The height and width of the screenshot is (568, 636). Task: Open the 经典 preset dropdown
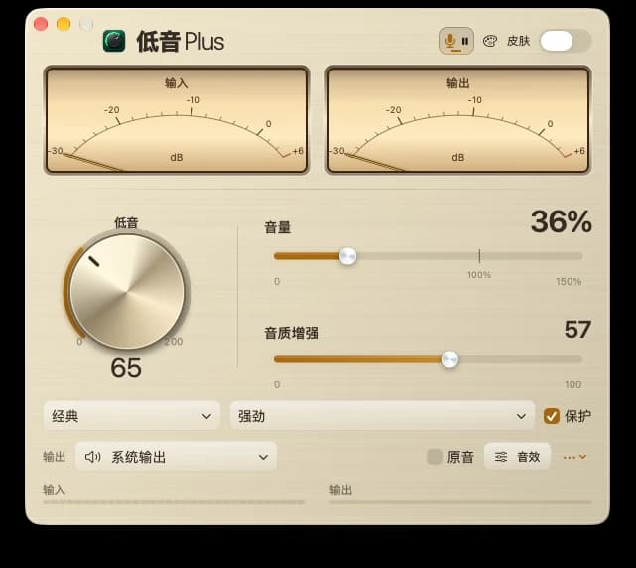tap(132, 416)
